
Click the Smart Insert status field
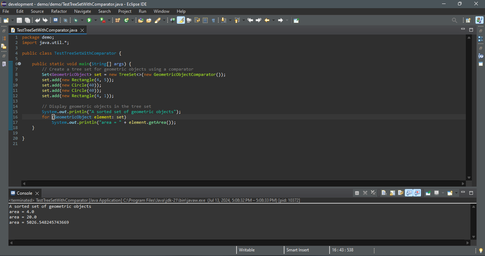[298, 250]
